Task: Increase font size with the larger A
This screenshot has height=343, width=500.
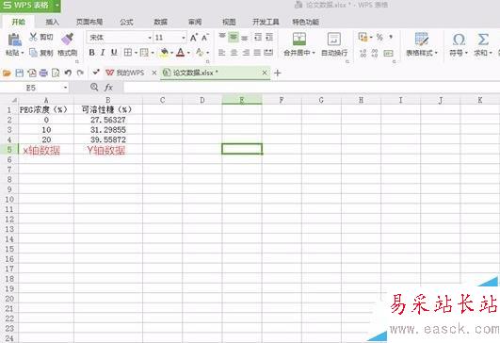Action: point(194,38)
